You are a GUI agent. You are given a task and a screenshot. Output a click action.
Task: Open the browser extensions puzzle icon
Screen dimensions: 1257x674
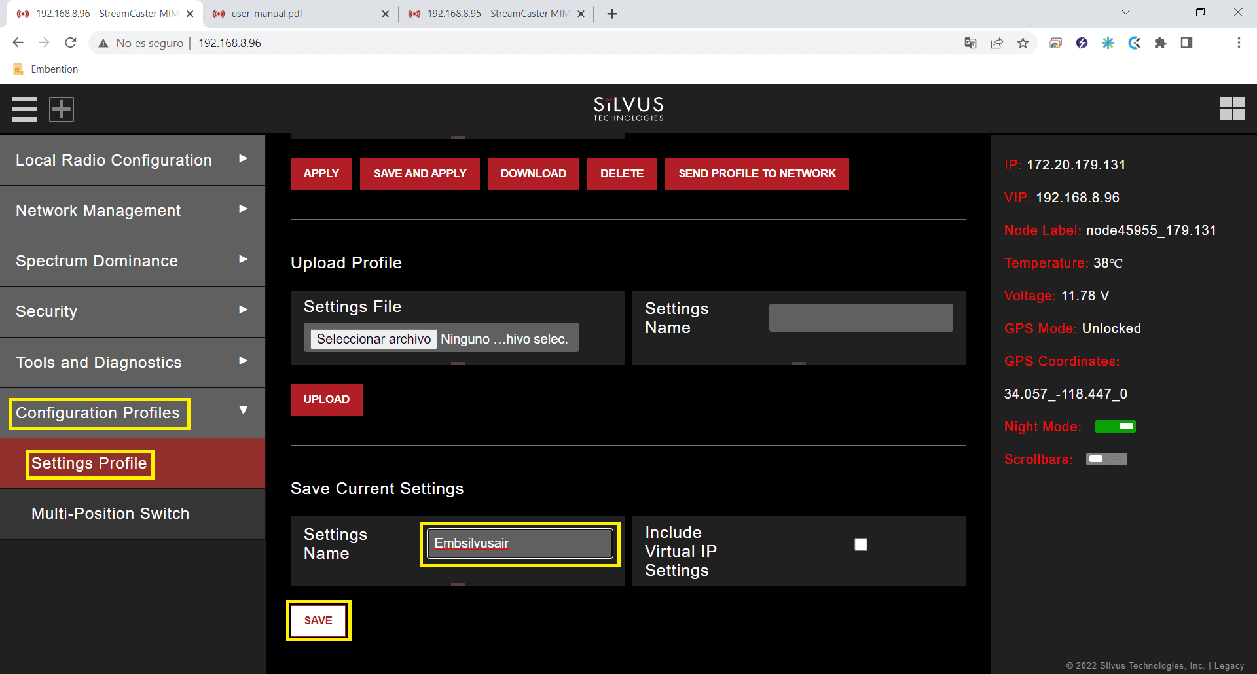coord(1160,43)
